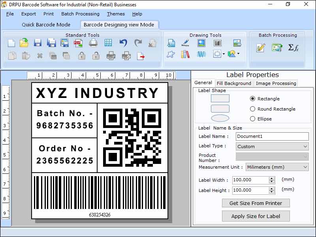316x237 pixels.
Task: Open the Batch Processing menu
Action: click(80, 14)
